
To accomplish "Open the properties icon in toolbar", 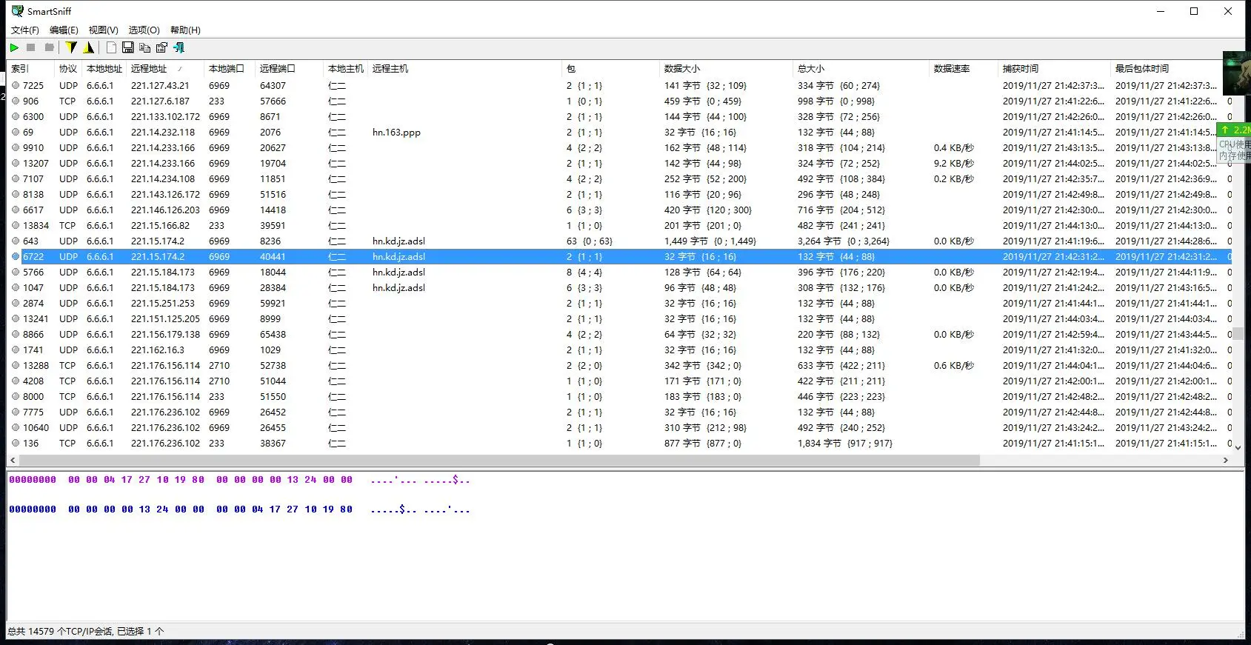I will coord(161,47).
